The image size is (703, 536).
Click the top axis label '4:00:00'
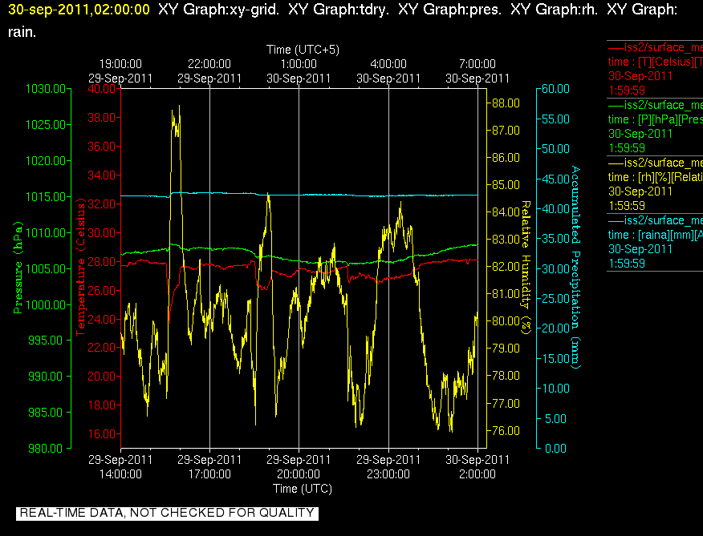pyautogui.click(x=388, y=64)
